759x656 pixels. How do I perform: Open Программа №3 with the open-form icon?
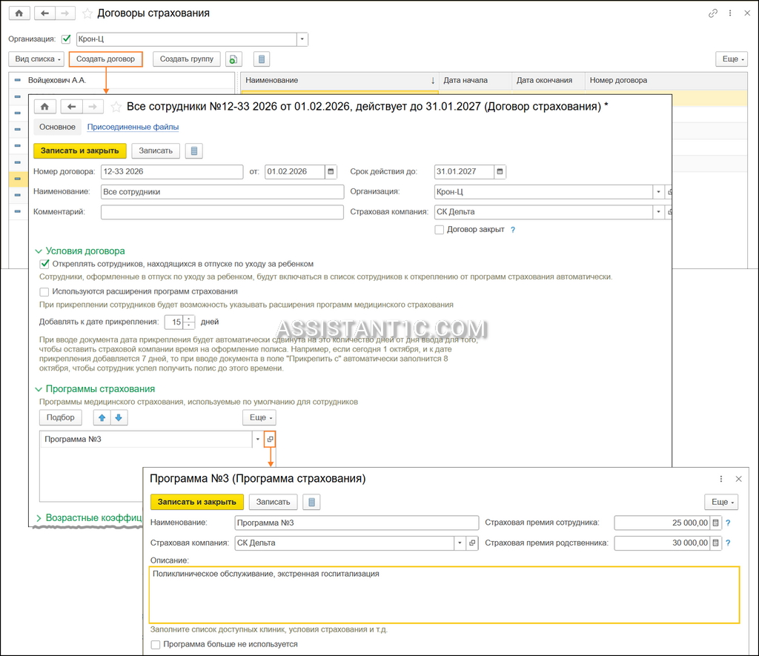coord(270,439)
